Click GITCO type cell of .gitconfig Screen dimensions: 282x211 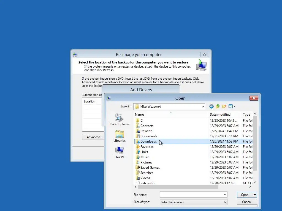(x=248, y=183)
